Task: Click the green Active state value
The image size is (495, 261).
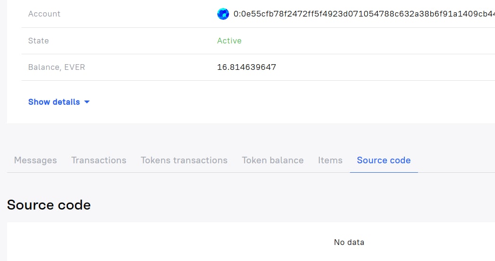Action: point(229,41)
